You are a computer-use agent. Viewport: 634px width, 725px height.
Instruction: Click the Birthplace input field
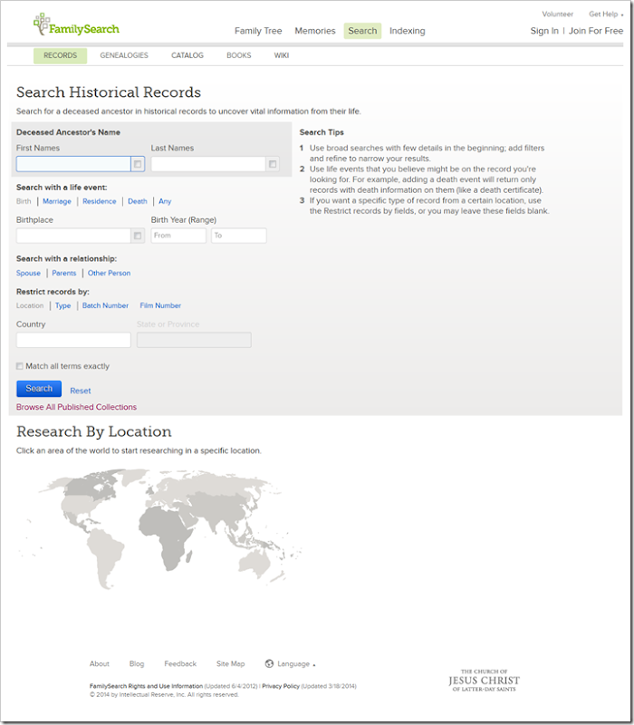coord(73,236)
